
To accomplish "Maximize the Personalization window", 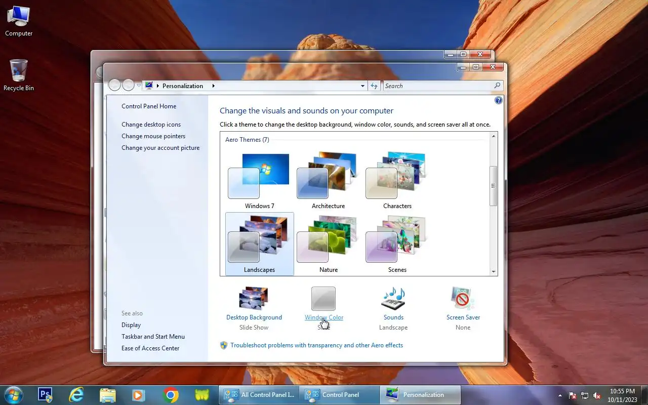I will [x=476, y=67].
